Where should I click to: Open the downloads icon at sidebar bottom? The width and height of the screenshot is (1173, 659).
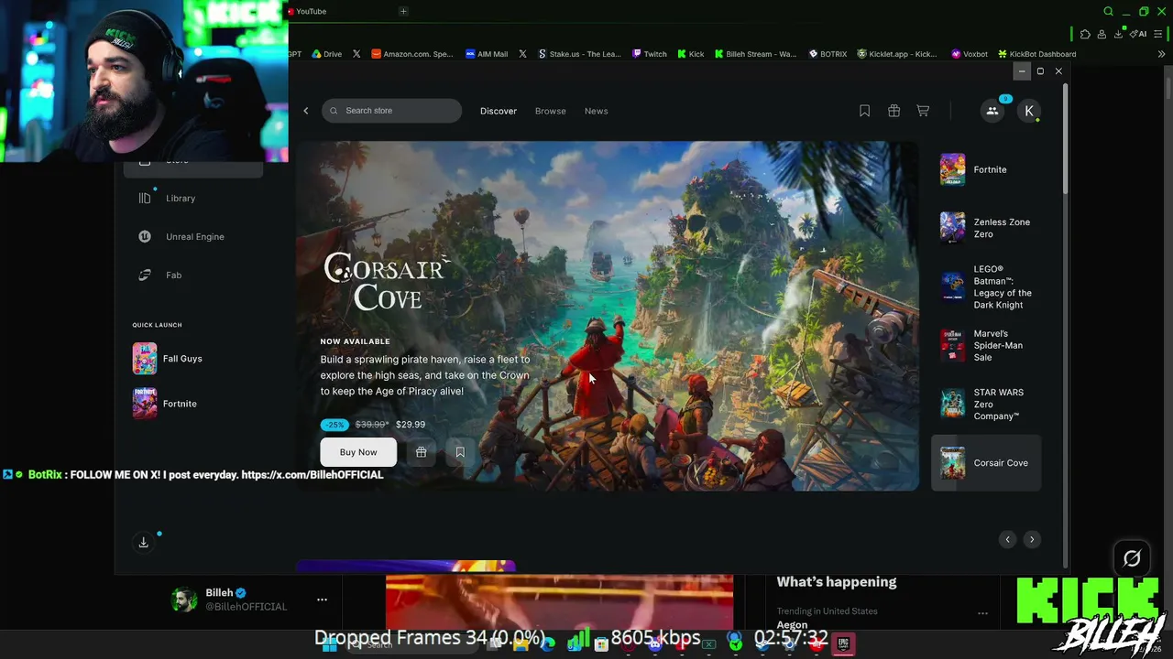click(x=144, y=543)
